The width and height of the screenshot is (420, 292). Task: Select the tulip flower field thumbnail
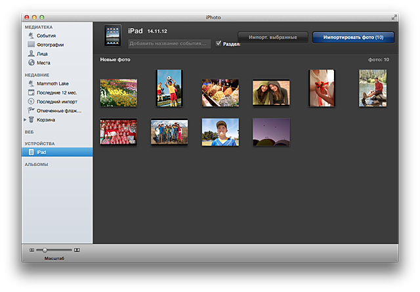coord(118,93)
